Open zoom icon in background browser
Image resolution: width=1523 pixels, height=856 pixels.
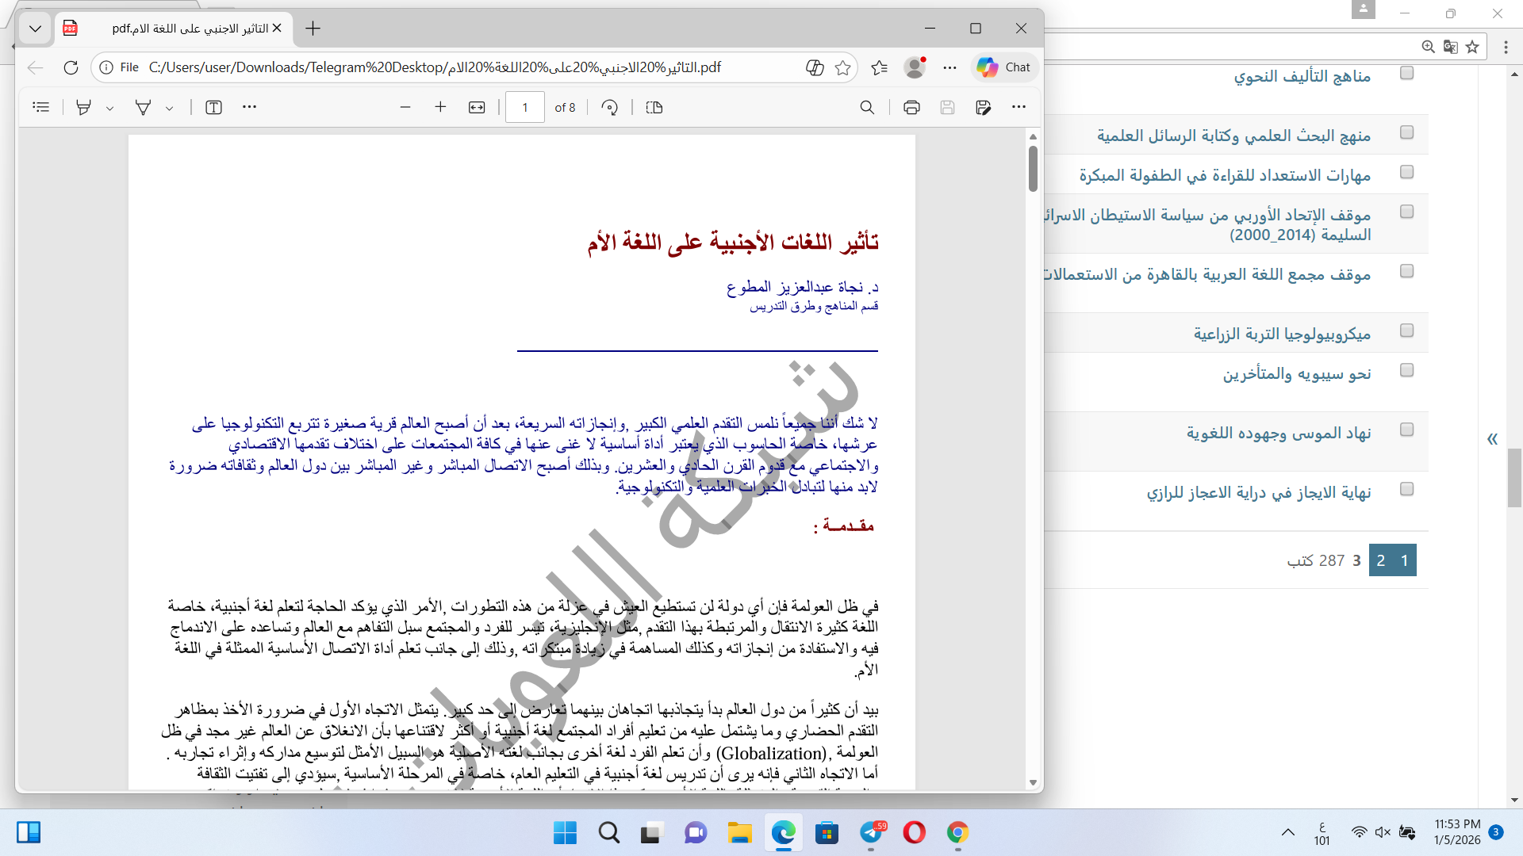pyautogui.click(x=1428, y=47)
